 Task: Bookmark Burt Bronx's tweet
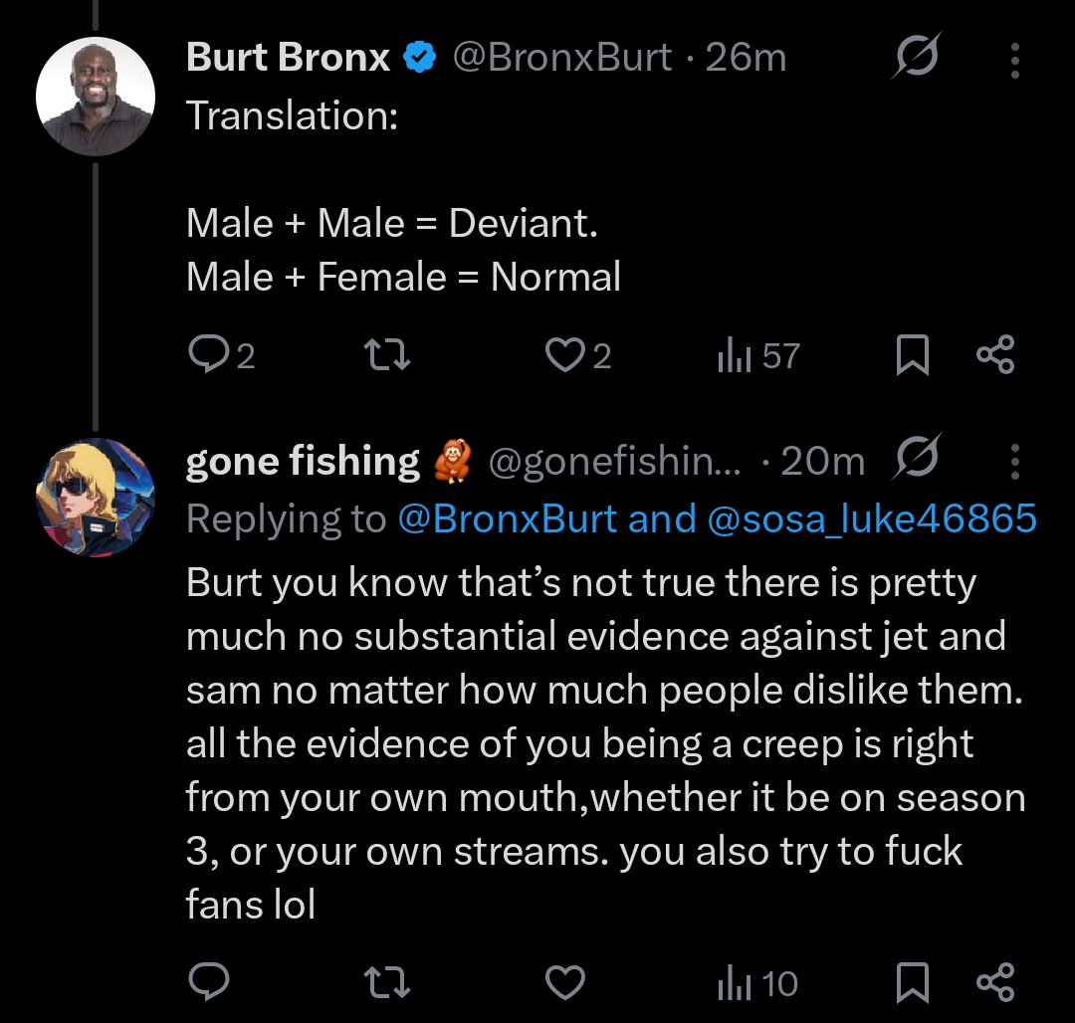(x=912, y=355)
